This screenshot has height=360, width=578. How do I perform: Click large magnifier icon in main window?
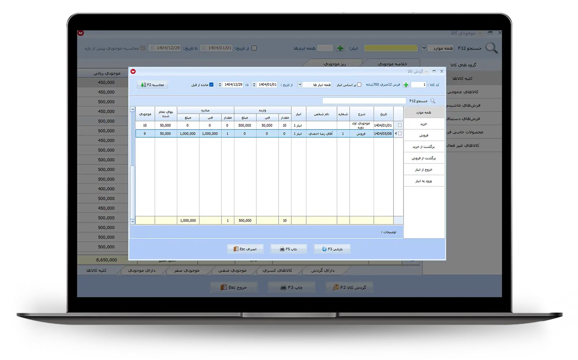click(491, 48)
